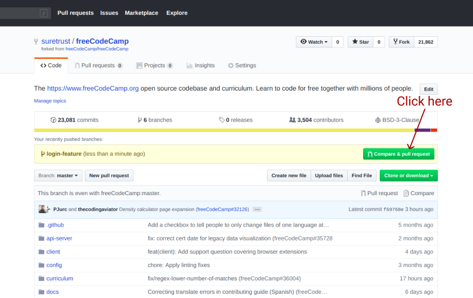This screenshot has height=298, width=473.
Task: Click the language bar purple segment
Action: click(422, 130)
